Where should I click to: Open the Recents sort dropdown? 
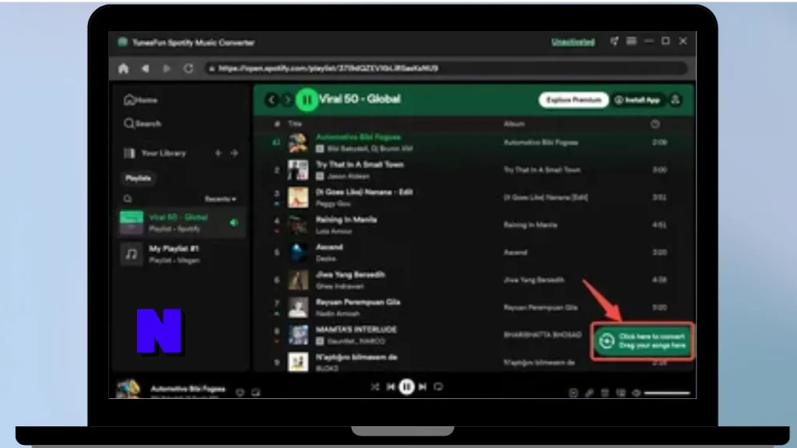click(x=220, y=199)
